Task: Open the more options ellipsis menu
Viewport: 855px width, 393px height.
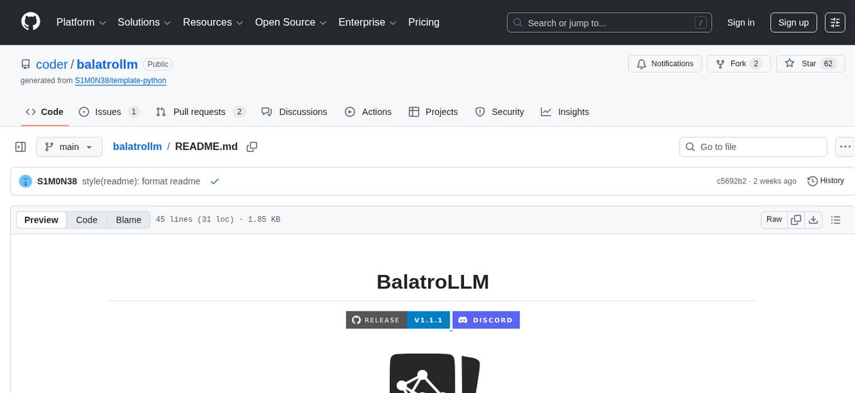Action: point(845,146)
